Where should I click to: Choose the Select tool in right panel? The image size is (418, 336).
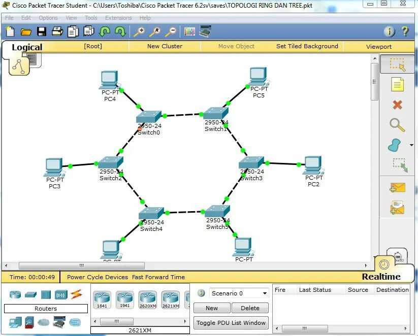(397, 64)
